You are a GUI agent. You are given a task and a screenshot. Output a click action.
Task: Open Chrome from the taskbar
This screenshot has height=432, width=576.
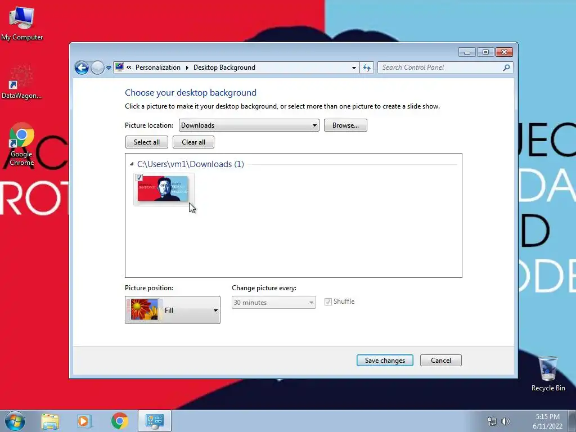(x=119, y=421)
